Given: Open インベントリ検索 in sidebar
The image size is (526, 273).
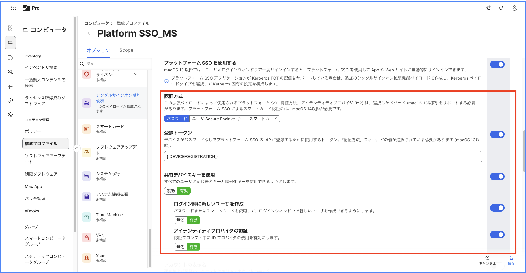Looking at the screenshot, I should [41, 68].
